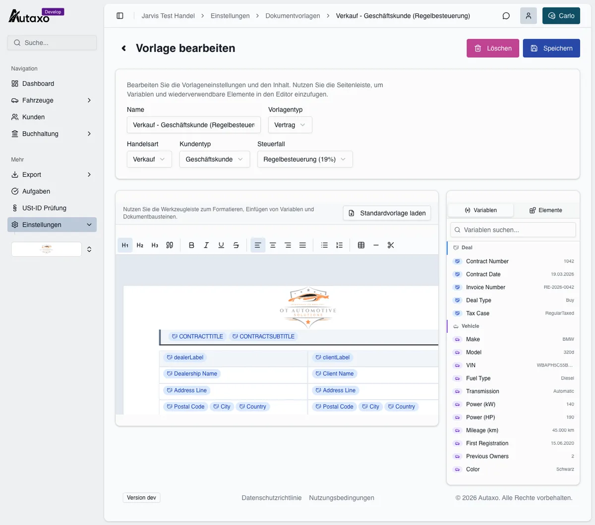The width and height of the screenshot is (595, 525).
Task: Open Kundentyp dropdown showing Geschäftskunde
Action: coord(215,159)
